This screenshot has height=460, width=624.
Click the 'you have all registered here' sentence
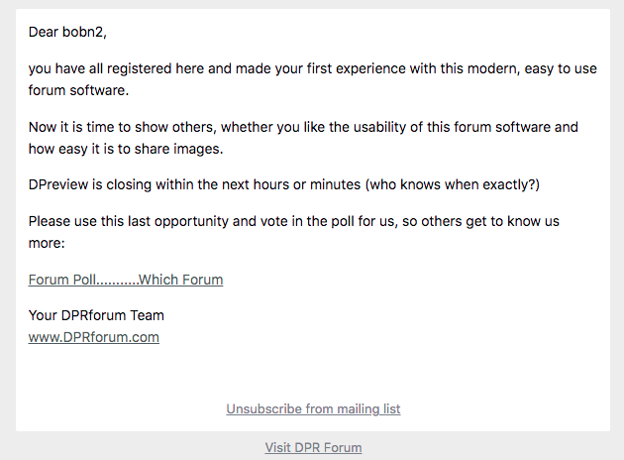click(x=312, y=68)
